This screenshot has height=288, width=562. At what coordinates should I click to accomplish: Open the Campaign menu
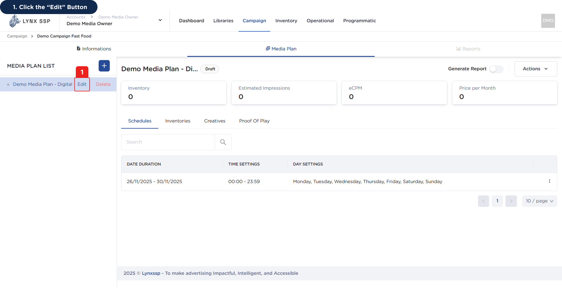click(254, 21)
